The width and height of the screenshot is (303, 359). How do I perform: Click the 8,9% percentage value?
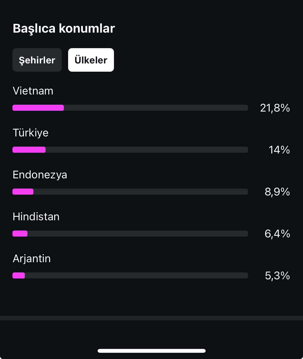click(277, 192)
